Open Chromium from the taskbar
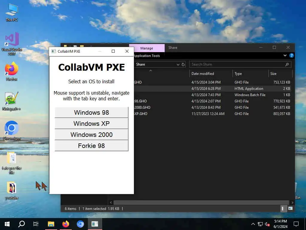306x230 pixels. coord(80,224)
